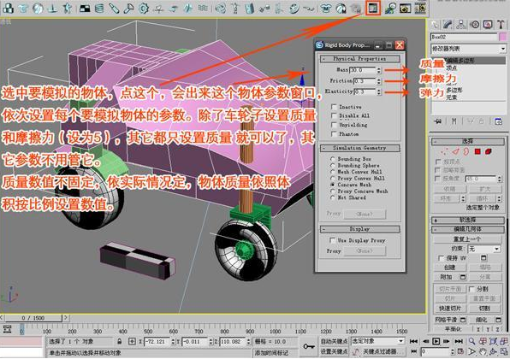Viewport: 510px width, 359px height.
Task: Open the Hierarchy panel tab
Action: tap(461, 25)
